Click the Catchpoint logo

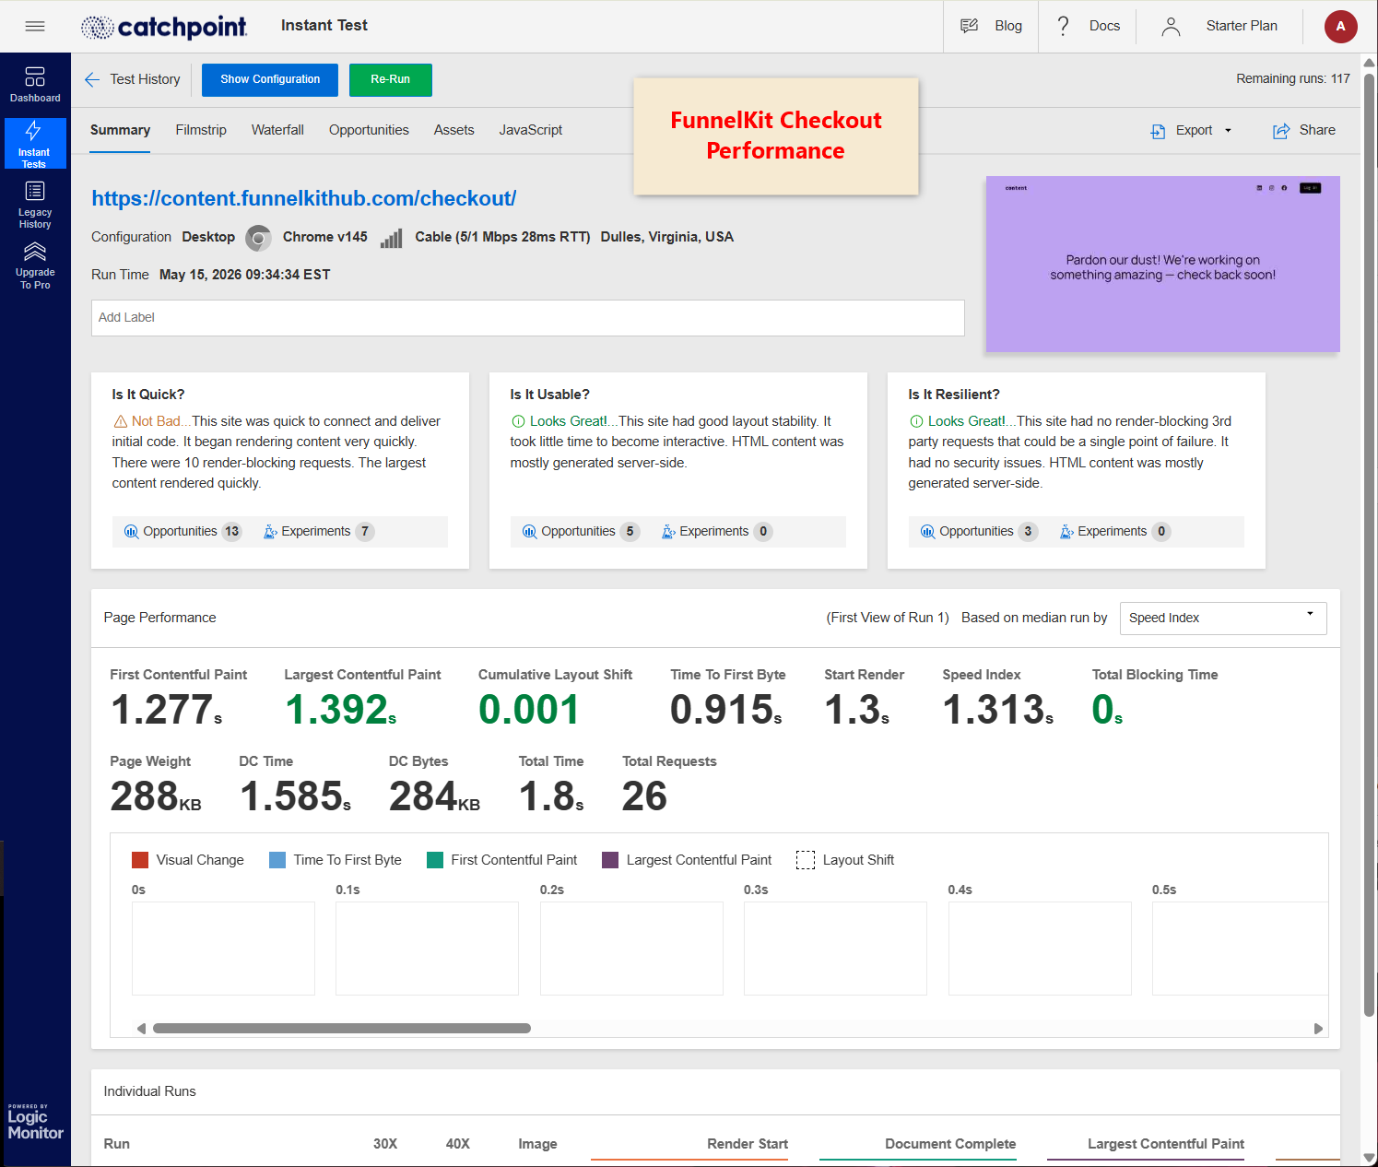(x=164, y=27)
